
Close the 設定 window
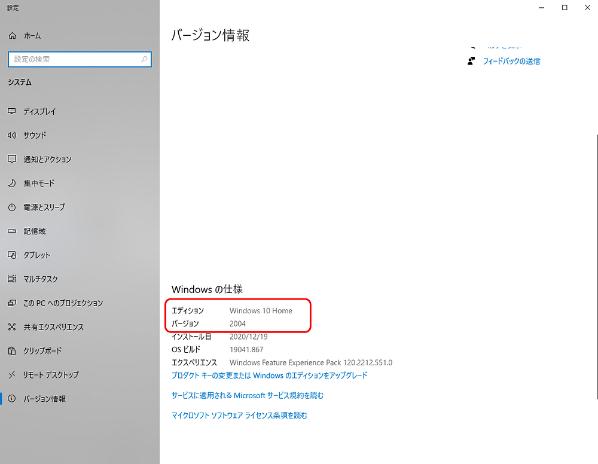(587, 8)
